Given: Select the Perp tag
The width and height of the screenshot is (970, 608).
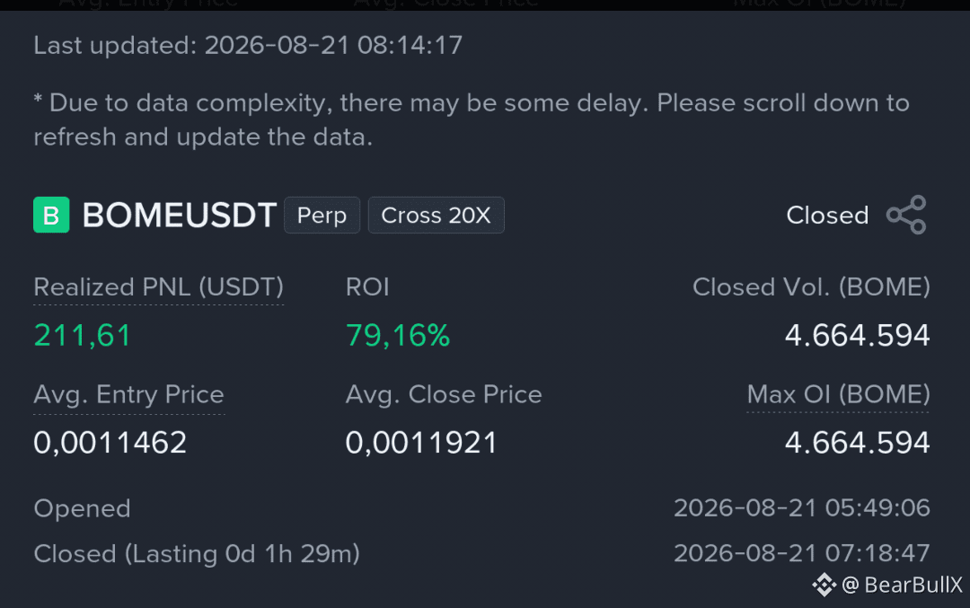Looking at the screenshot, I should [322, 216].
